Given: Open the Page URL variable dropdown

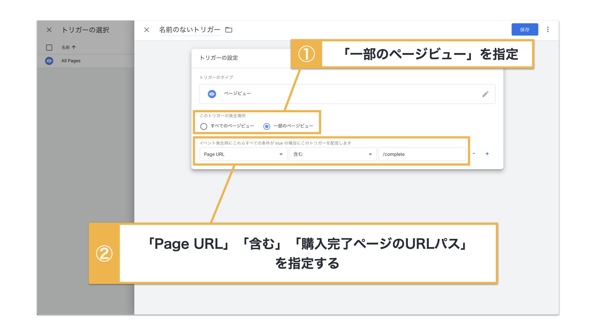Looking at the screenshot, I should [243, 154].
